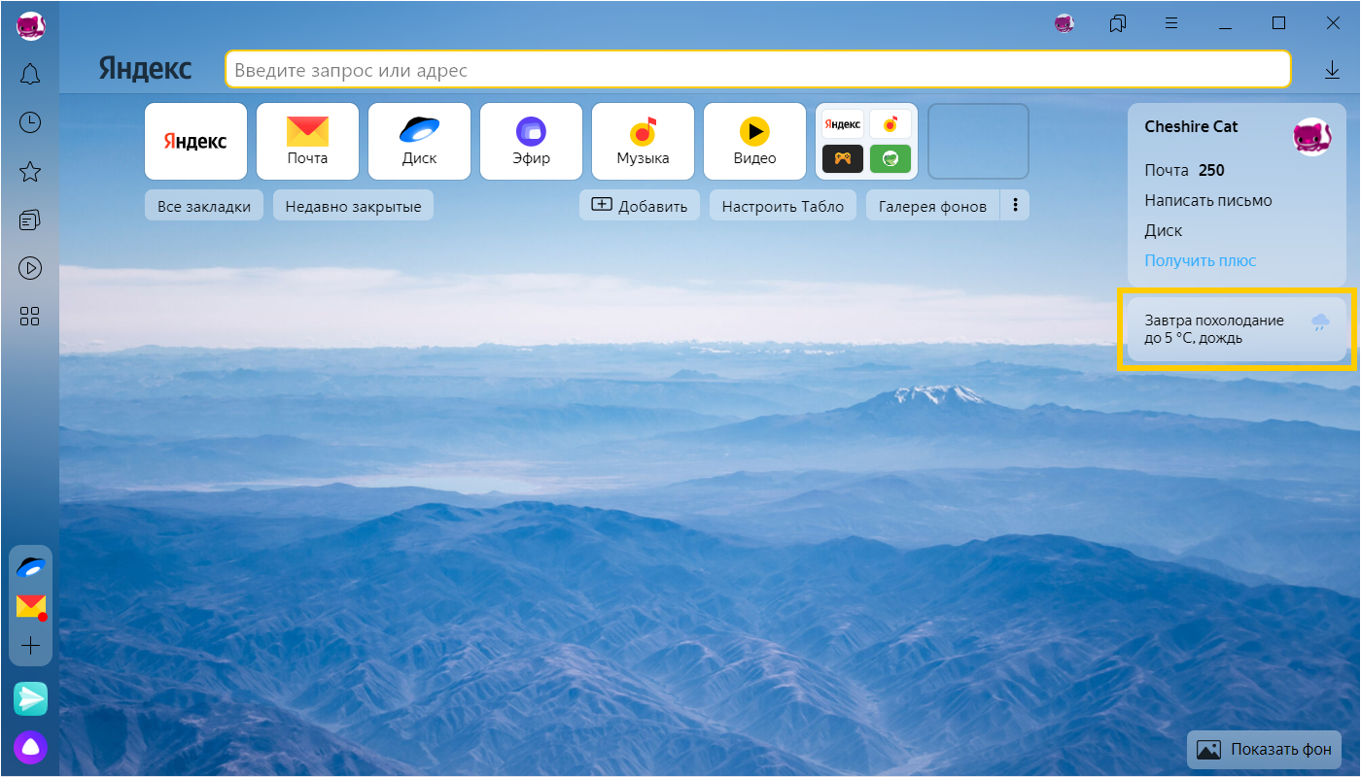
Task: Open the folder tile with four sites
Action: 866,142
